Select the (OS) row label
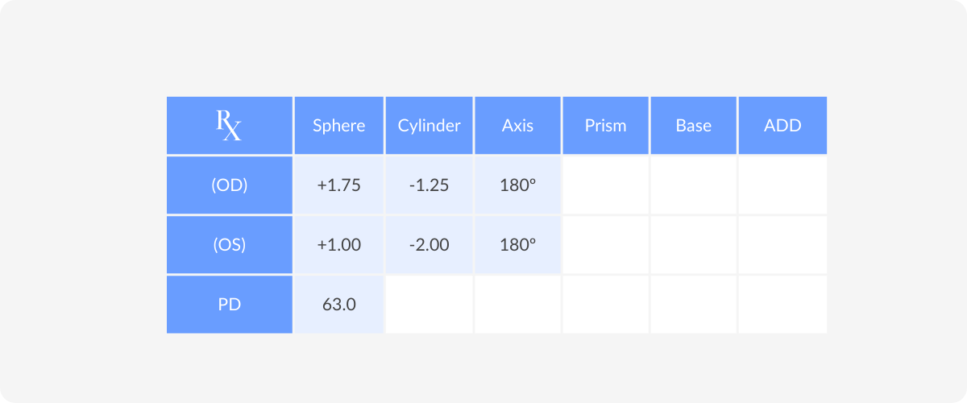This screenshot has height=403, width=967. tap(230, 245)
